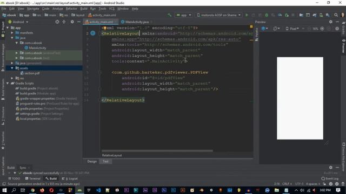The image size is (346, 194).
Task: Open the motorola AOSP device dropdown
Action: [x=218, y=15]
